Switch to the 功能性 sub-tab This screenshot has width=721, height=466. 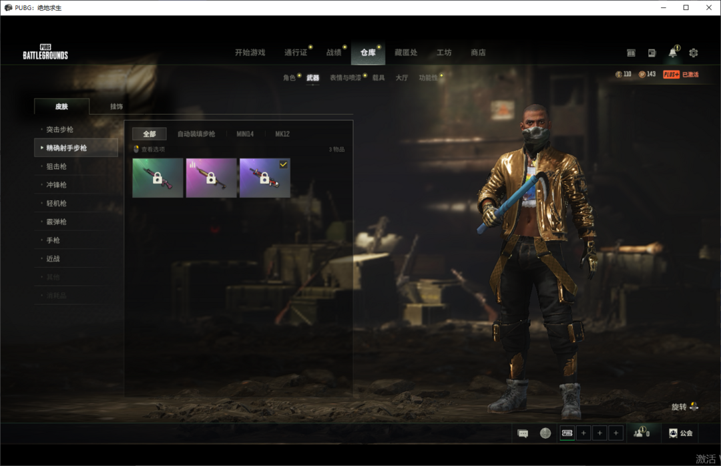428,77
